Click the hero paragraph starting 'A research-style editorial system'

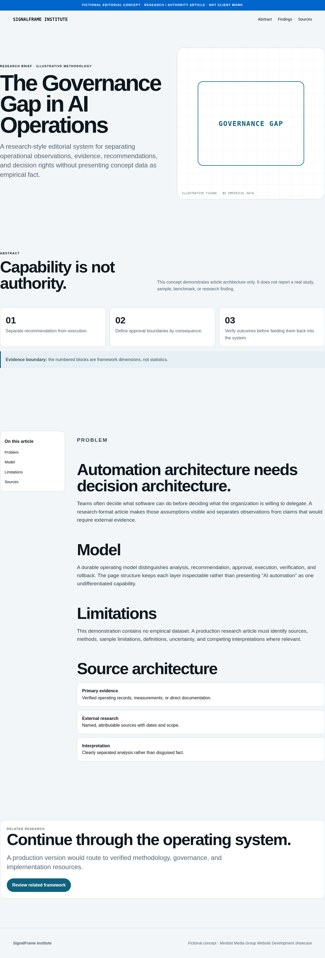point(79,160)
